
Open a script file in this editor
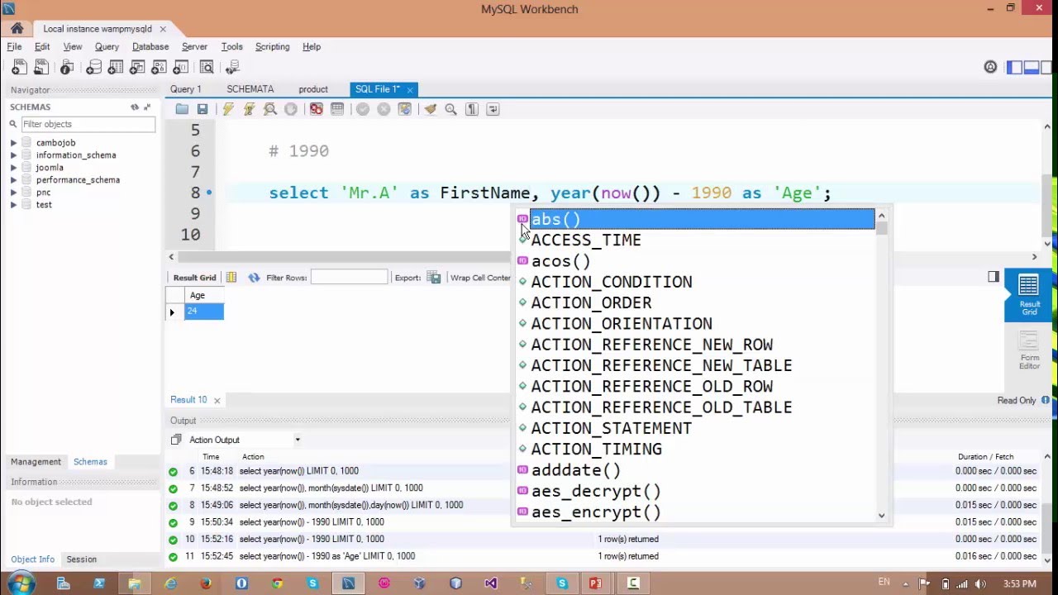tap(182, 109)
